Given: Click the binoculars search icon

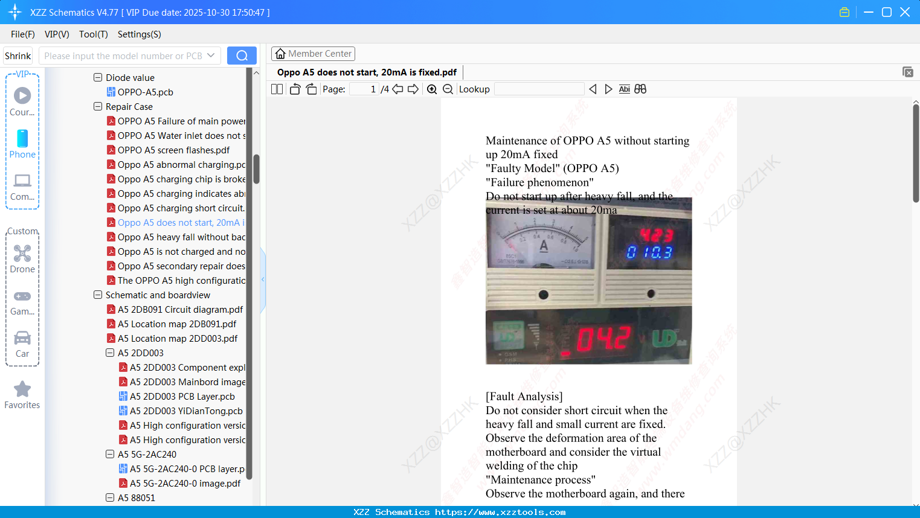Looking at the screenshot, I should (640, 89).
